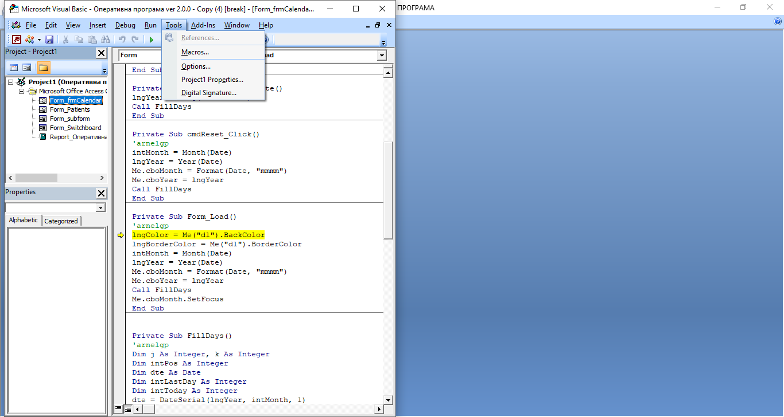784x417 pixels.
Task: Switch to Categorized properties tab
Action: pos(61,221)
